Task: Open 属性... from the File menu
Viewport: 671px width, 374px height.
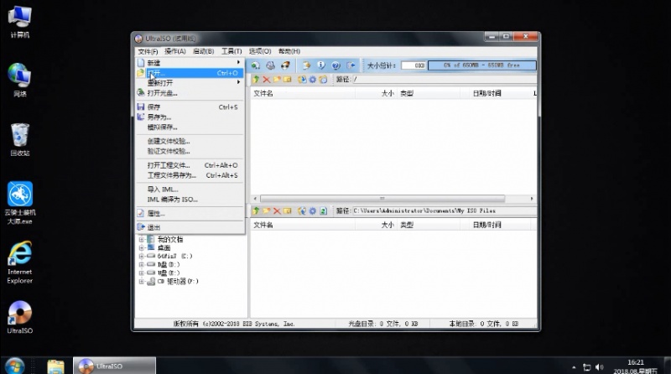Action: click(x=190, y=214)
